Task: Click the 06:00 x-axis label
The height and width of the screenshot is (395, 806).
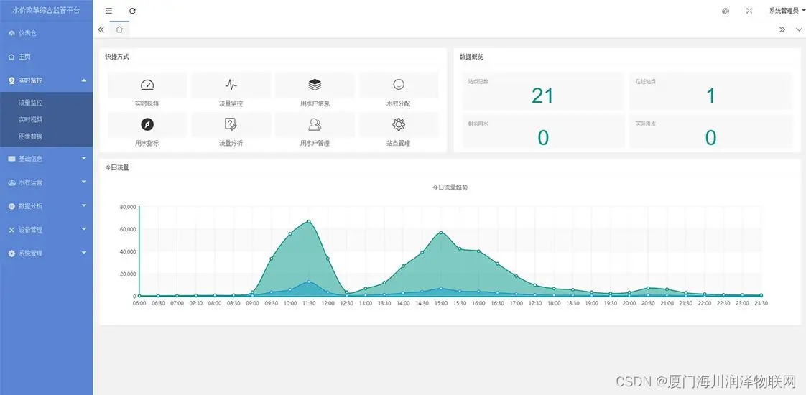Action: [x=139, y=304]
